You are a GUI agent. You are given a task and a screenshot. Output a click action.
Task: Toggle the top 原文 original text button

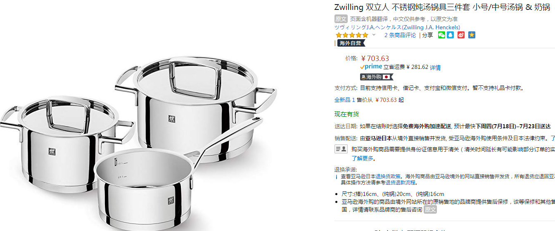coord(341,19)
